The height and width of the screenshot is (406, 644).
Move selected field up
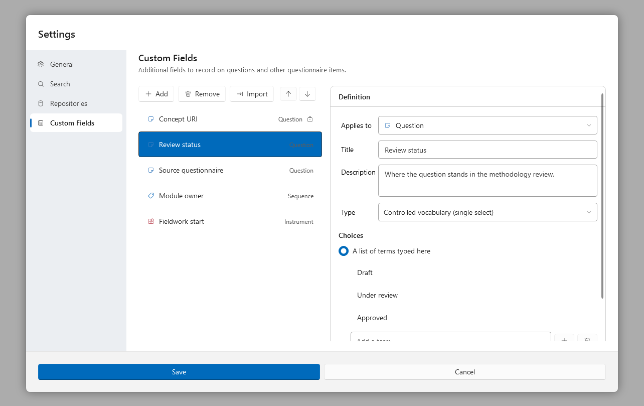click(288, 94)
